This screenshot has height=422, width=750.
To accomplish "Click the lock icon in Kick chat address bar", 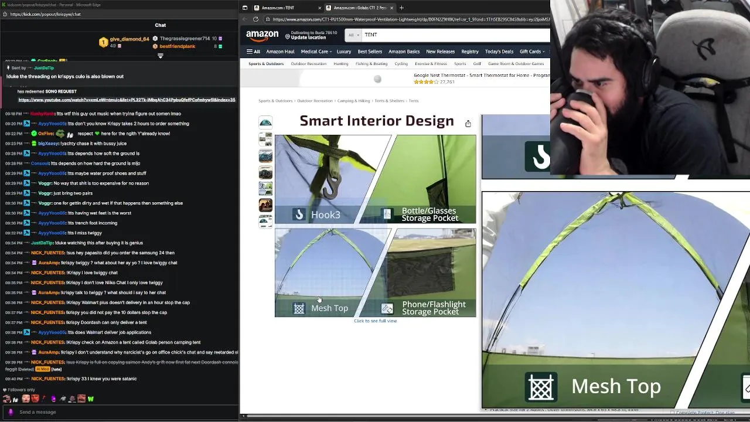I will click(x=5, y=14).
